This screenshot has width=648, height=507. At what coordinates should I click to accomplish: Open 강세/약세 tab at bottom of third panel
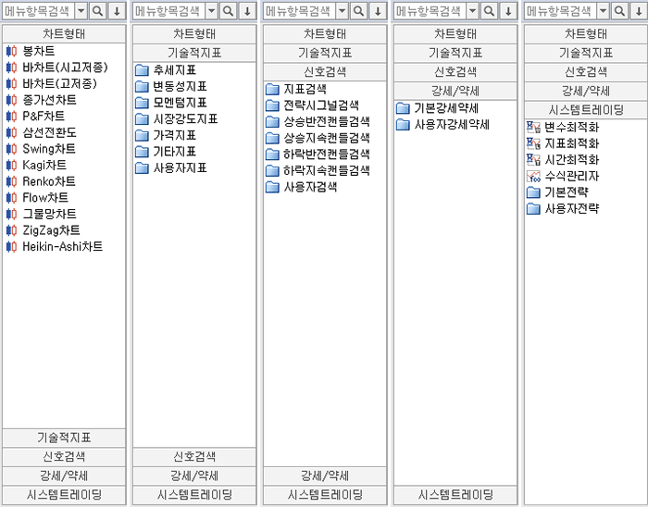(x=325, y=476)
